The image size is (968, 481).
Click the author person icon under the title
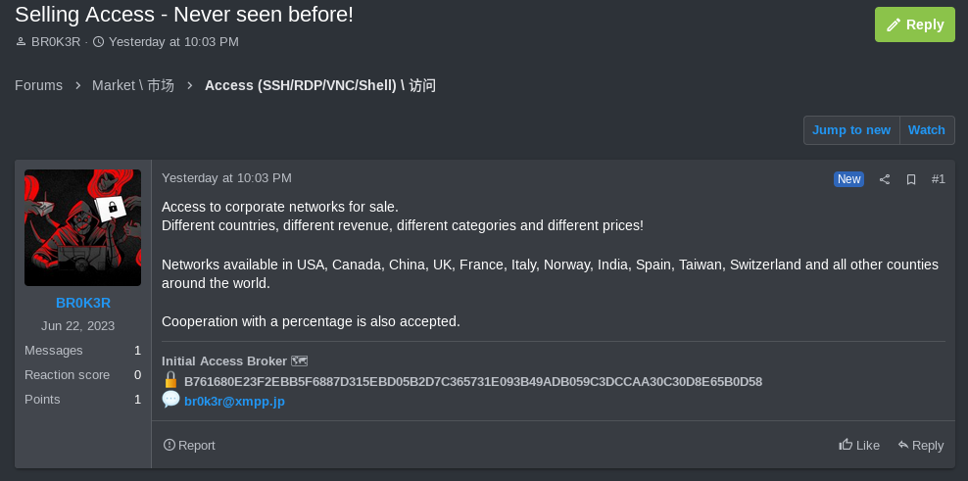[x=21, y=42]
